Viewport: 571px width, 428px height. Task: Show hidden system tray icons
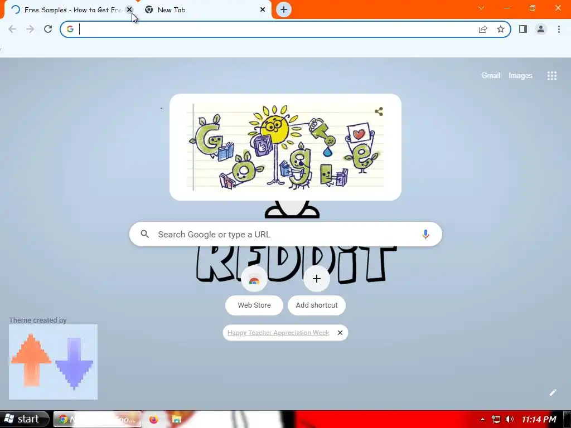pyautogui.click(x=482, y=419)
